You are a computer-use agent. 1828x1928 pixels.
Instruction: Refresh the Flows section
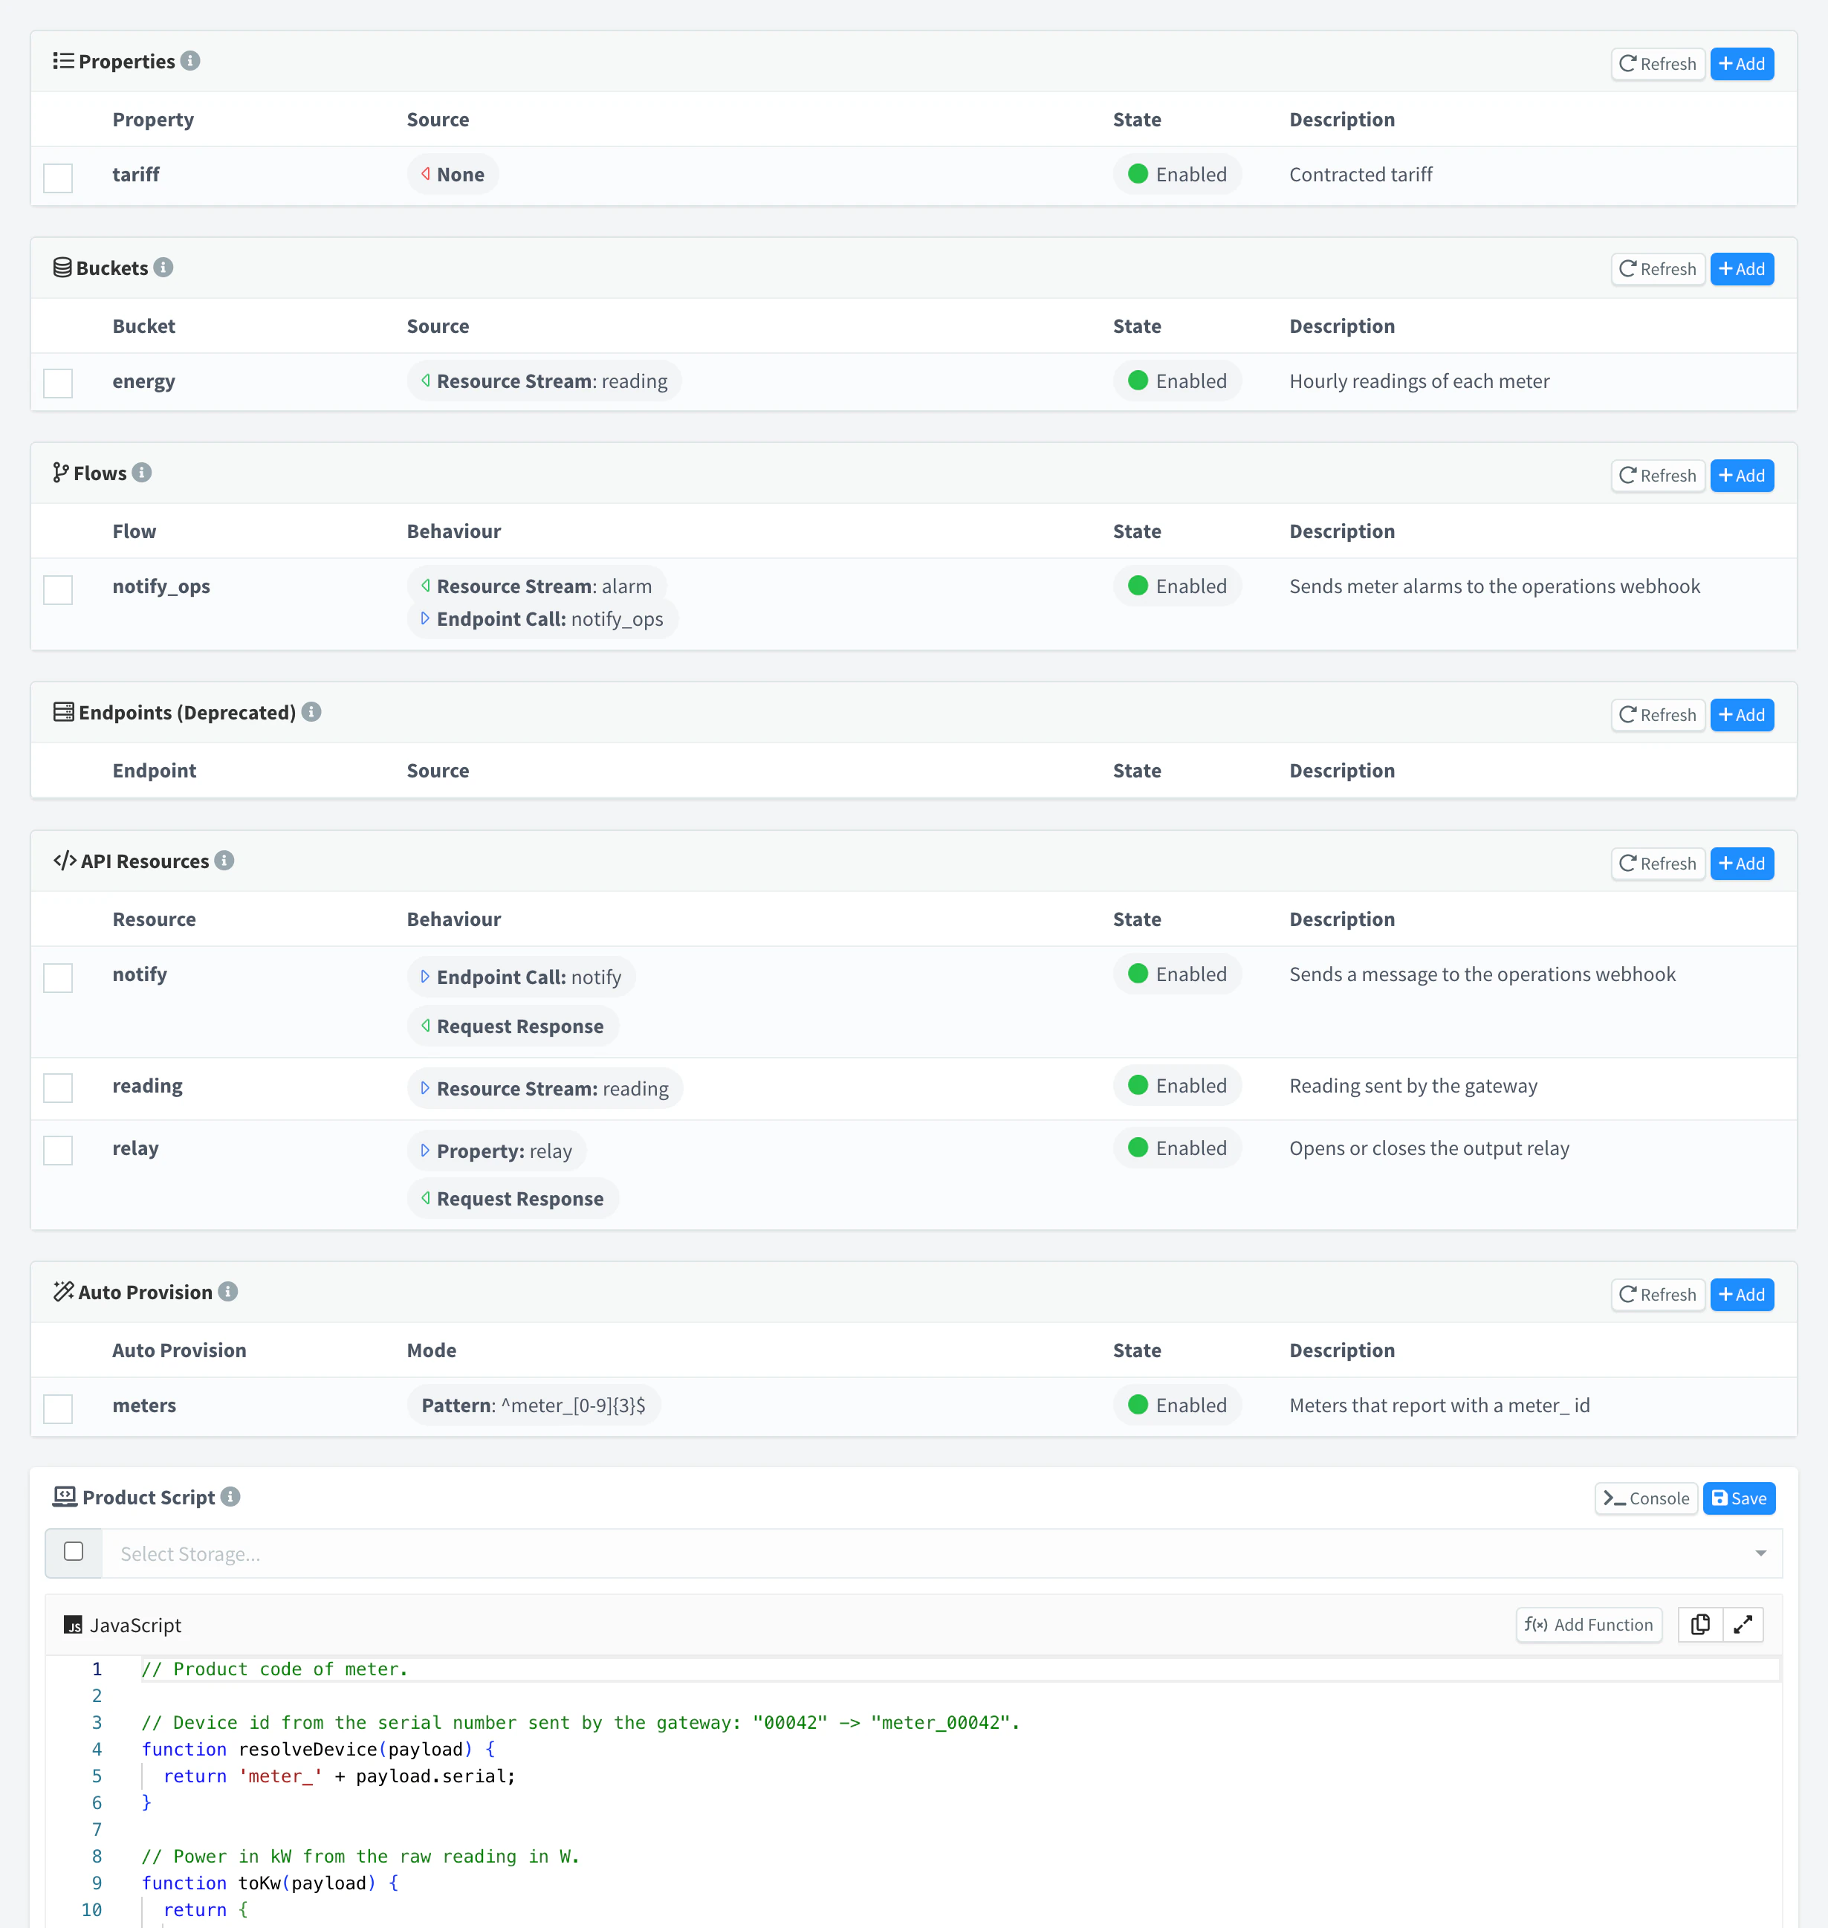tap(1659, 476)
